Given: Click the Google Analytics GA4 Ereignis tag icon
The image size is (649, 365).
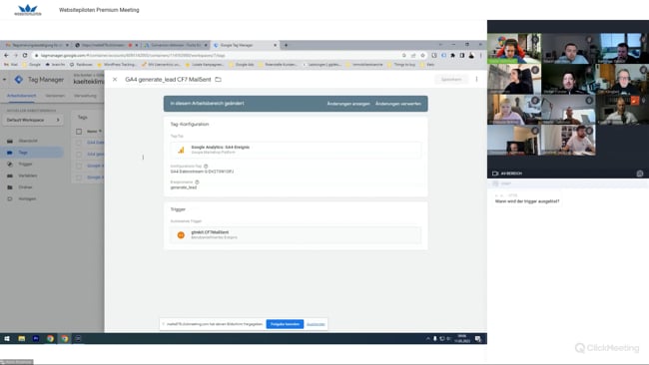Looking at the screenshot, I should coord(181,150).
